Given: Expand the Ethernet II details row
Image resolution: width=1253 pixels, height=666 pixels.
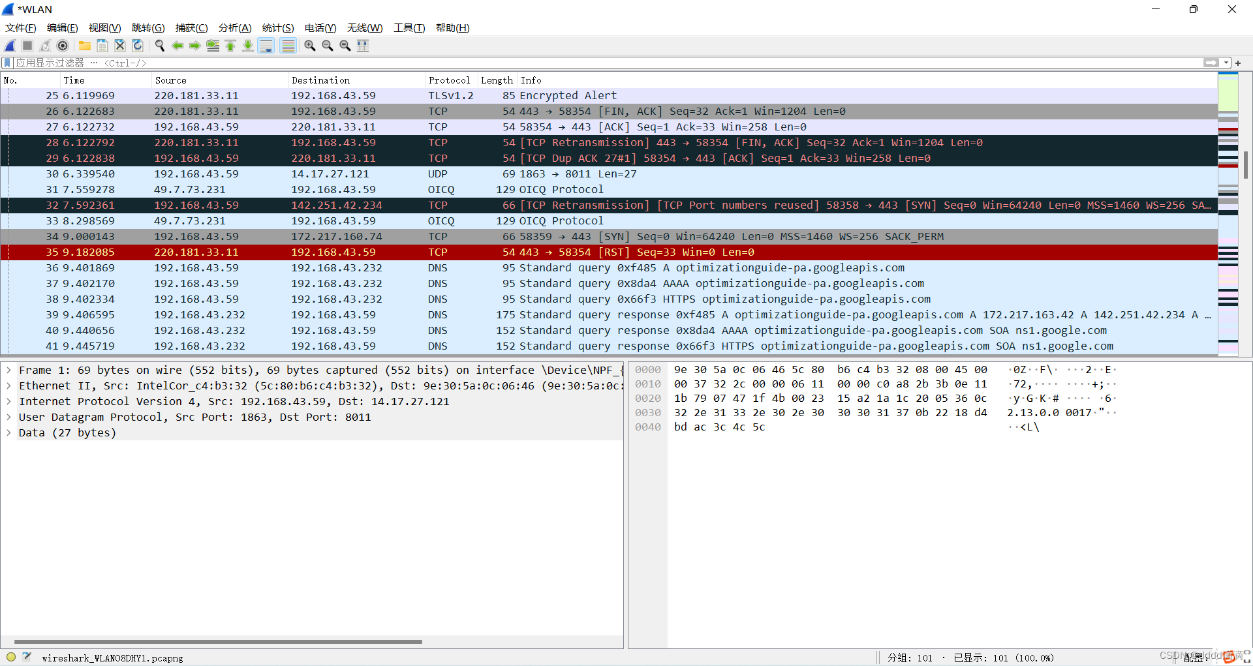Looking at the screenshot, I should click(8, 386).
